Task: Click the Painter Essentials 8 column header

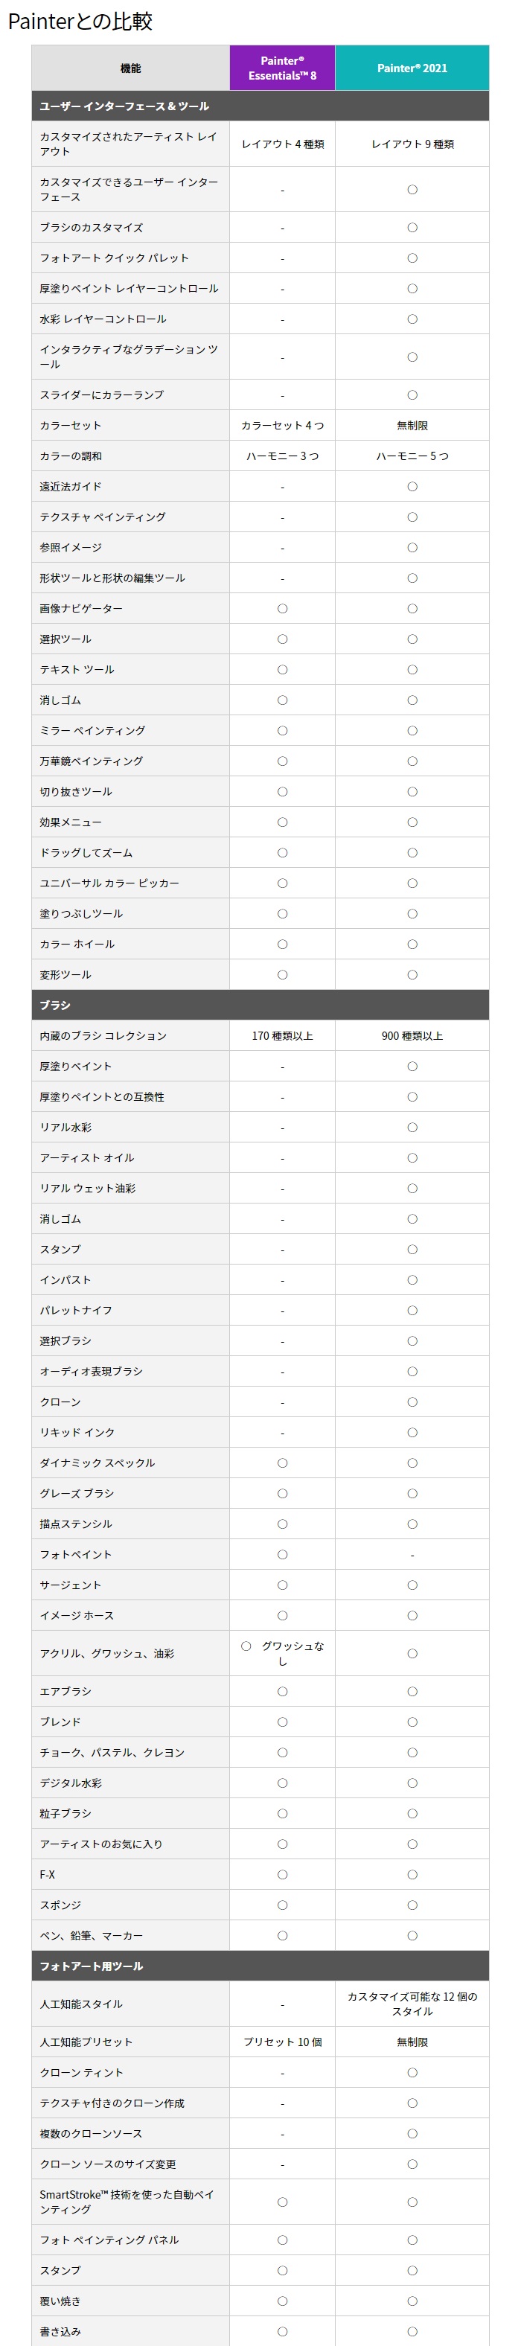Action: tap(282, 68)
